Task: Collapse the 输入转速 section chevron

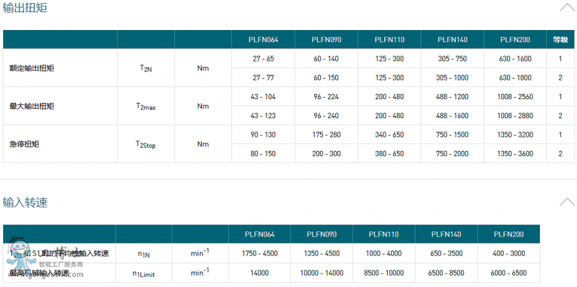Action: pos(567,202)
